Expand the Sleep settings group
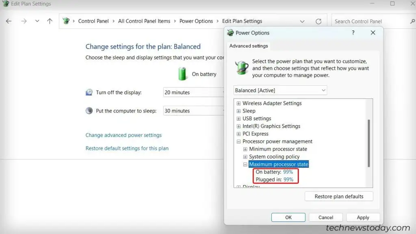The image size is (416, 234). click(x=238, y=110)
